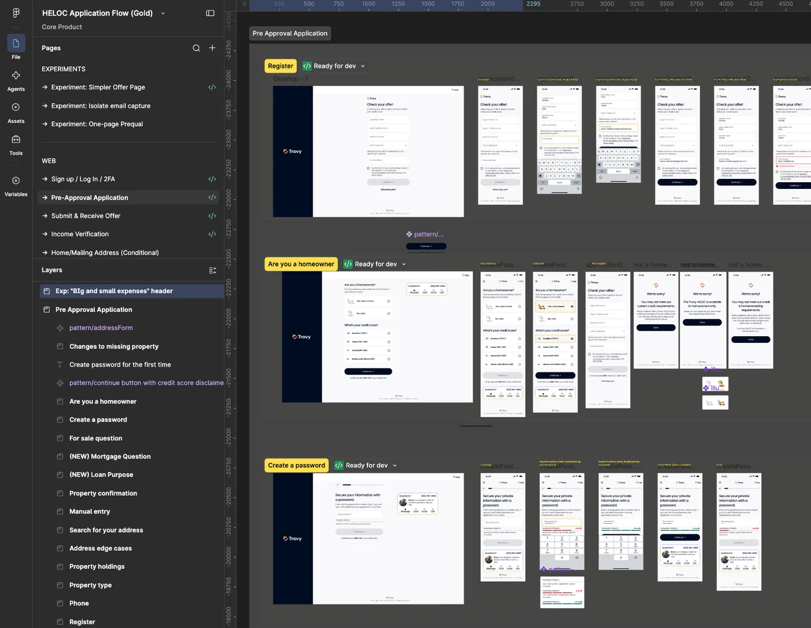
Task: Click the Pre Approval Application canvas title tag
Action: tap(290, 34)
